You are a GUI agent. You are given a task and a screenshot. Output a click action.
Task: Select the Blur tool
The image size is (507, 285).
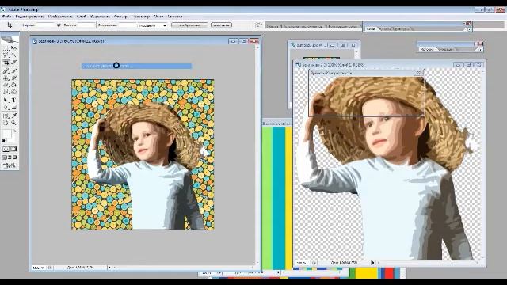click(6, 92)
